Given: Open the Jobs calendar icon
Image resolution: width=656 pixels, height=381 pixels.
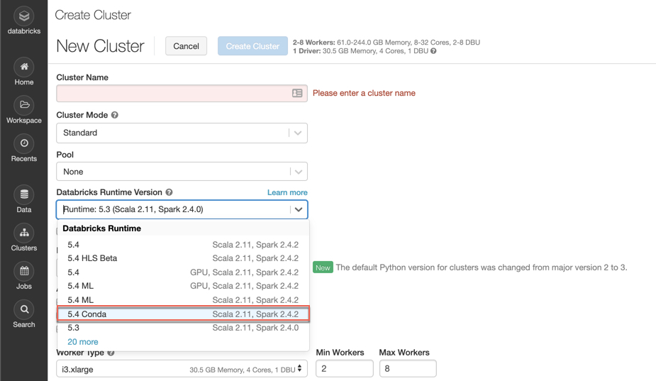Looking at the screenshot, I should click(x=24, y=271).
